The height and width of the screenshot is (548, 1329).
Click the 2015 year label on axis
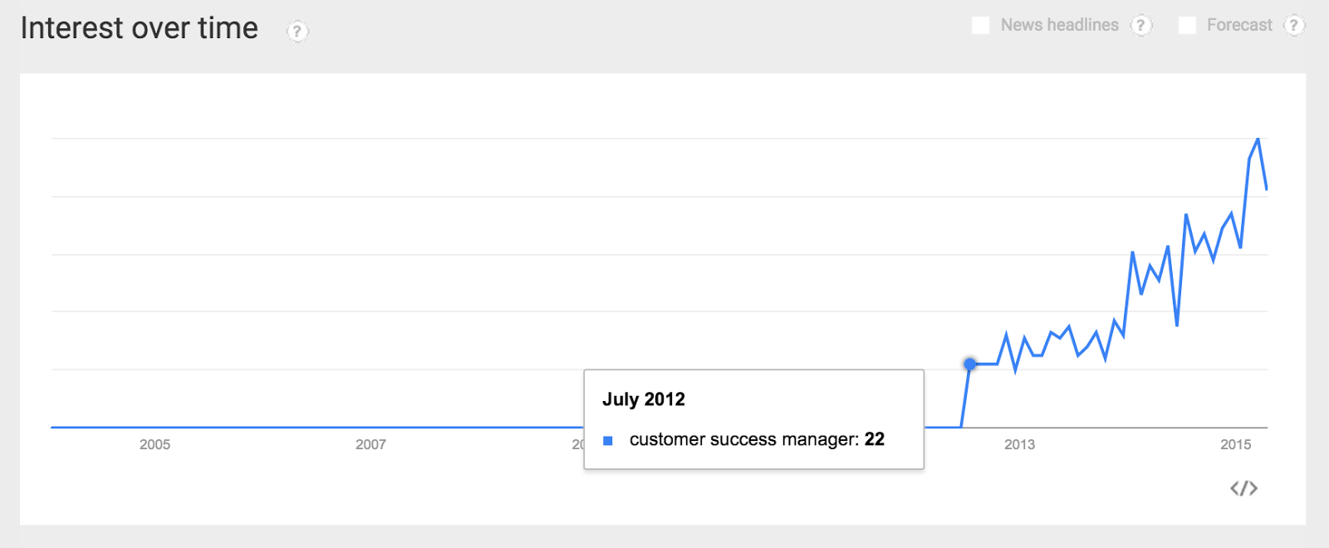1235,444
